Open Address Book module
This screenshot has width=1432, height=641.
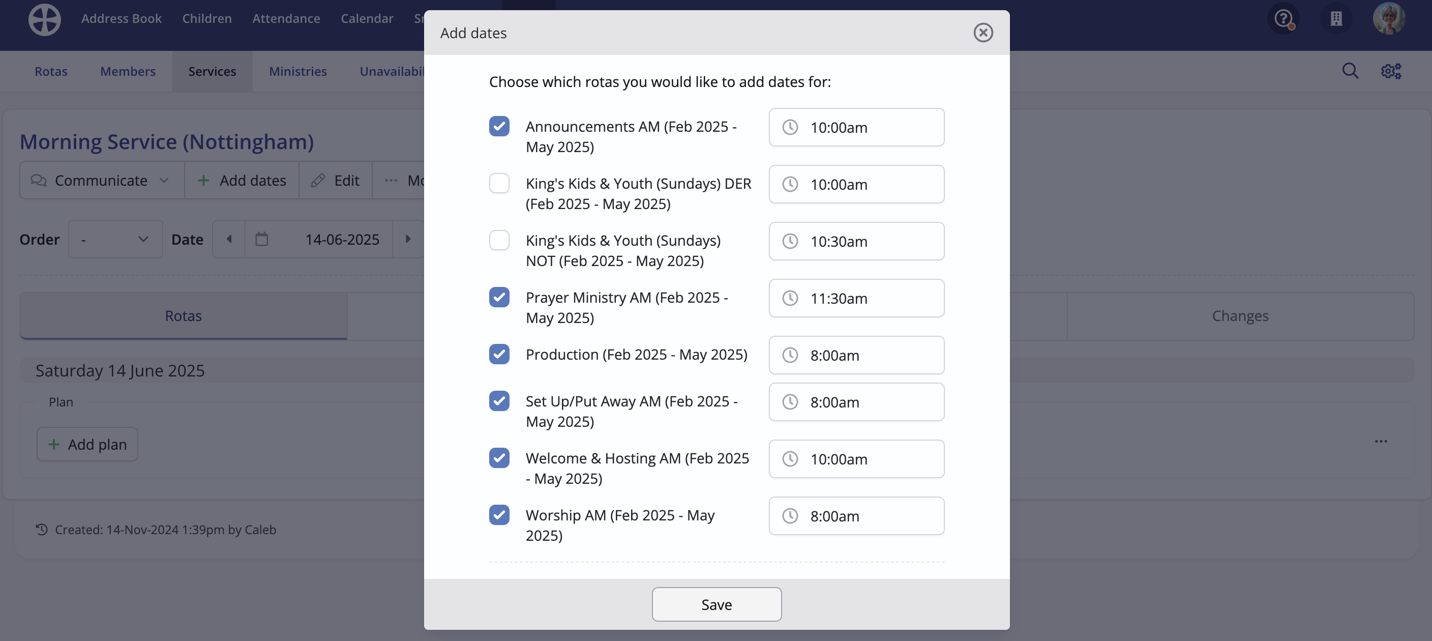[121, 18]
